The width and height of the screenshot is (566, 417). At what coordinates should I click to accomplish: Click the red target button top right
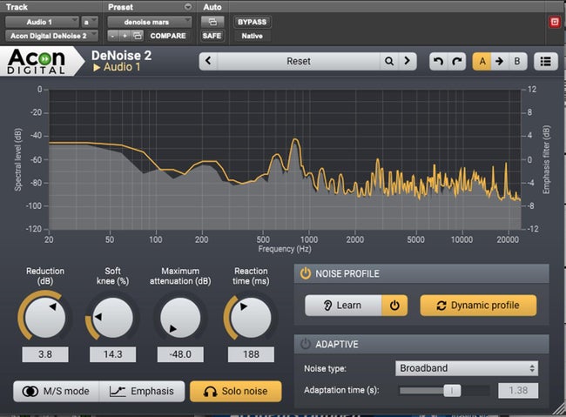click(555, 22)
